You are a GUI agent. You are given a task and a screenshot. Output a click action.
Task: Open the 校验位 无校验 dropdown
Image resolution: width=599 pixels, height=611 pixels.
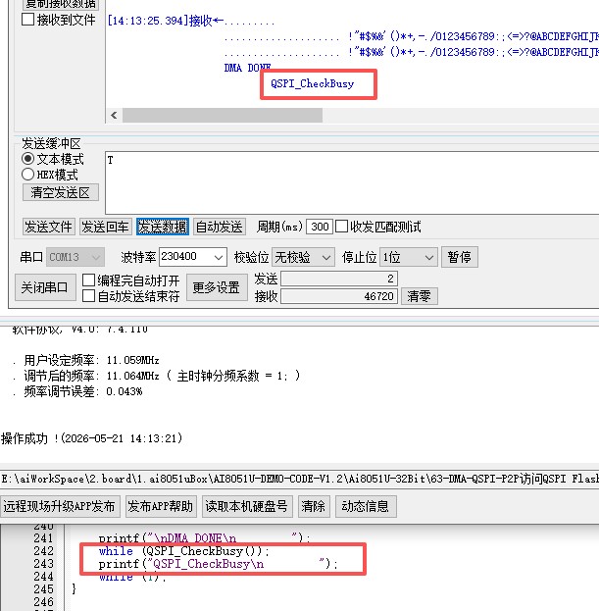click(x=303, y=257)
